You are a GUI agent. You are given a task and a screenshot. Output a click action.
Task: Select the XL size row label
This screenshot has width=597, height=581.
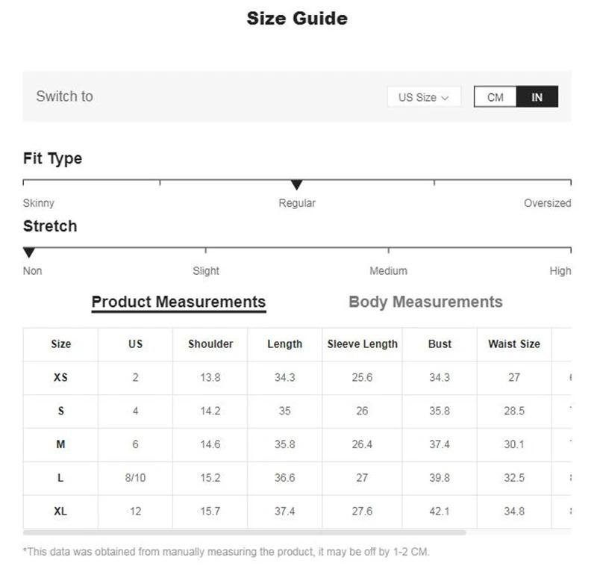tap(60, 512)
